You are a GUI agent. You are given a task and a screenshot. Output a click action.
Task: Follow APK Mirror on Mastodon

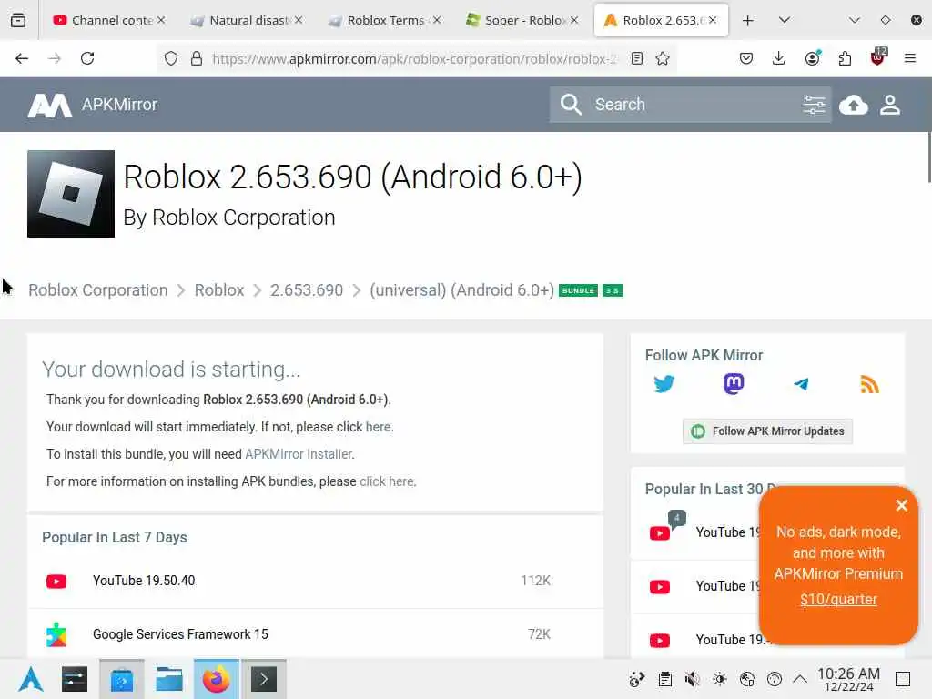tap(734, 384)
